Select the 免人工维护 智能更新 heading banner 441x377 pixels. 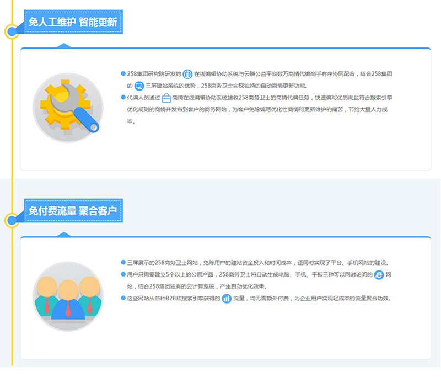pyautogui.click(x=73, y=23)
